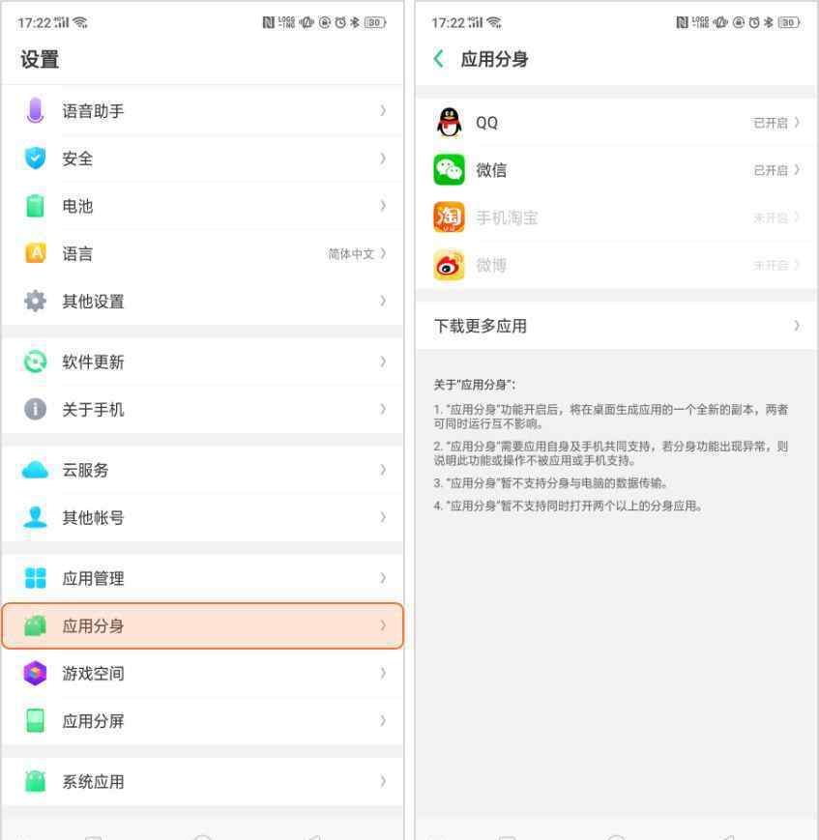This screenshot has height=840, width=819.
Task: Tap the green WeChat app icon
Action: click(x=449, y=170)
